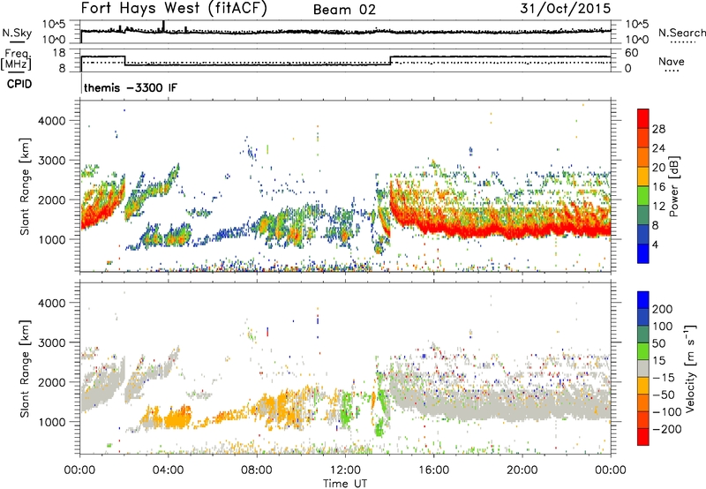Click the '-200' velocity colorbar value
Screen dimensions: 706x489
click(x=667, y=429)
